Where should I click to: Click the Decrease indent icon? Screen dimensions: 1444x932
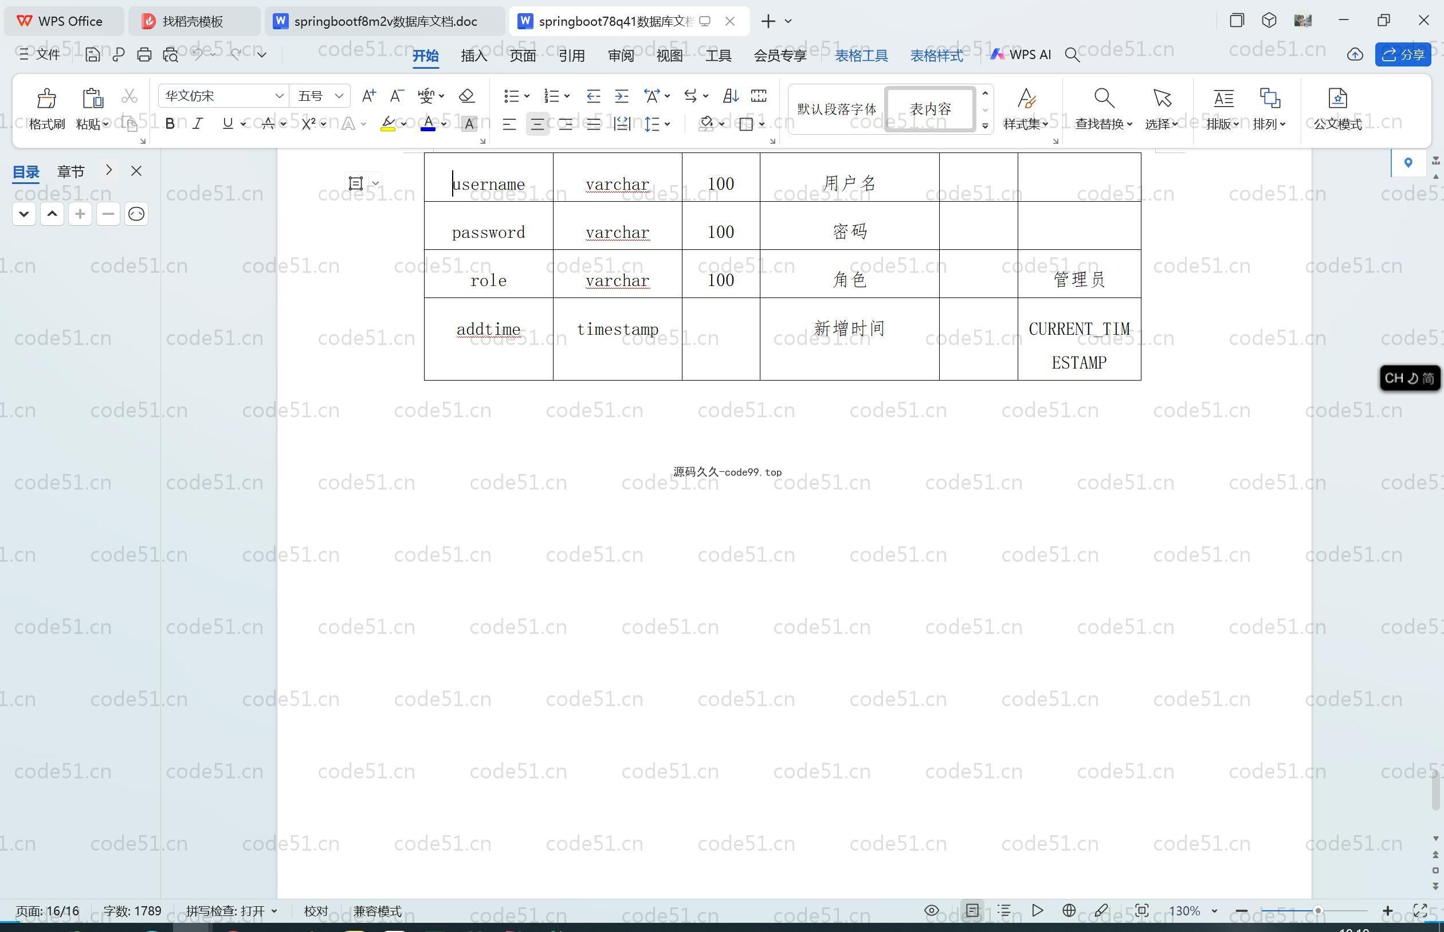[593, 96]
